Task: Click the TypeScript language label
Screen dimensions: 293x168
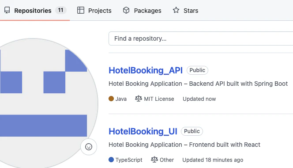Action: (x=129, y=160)
